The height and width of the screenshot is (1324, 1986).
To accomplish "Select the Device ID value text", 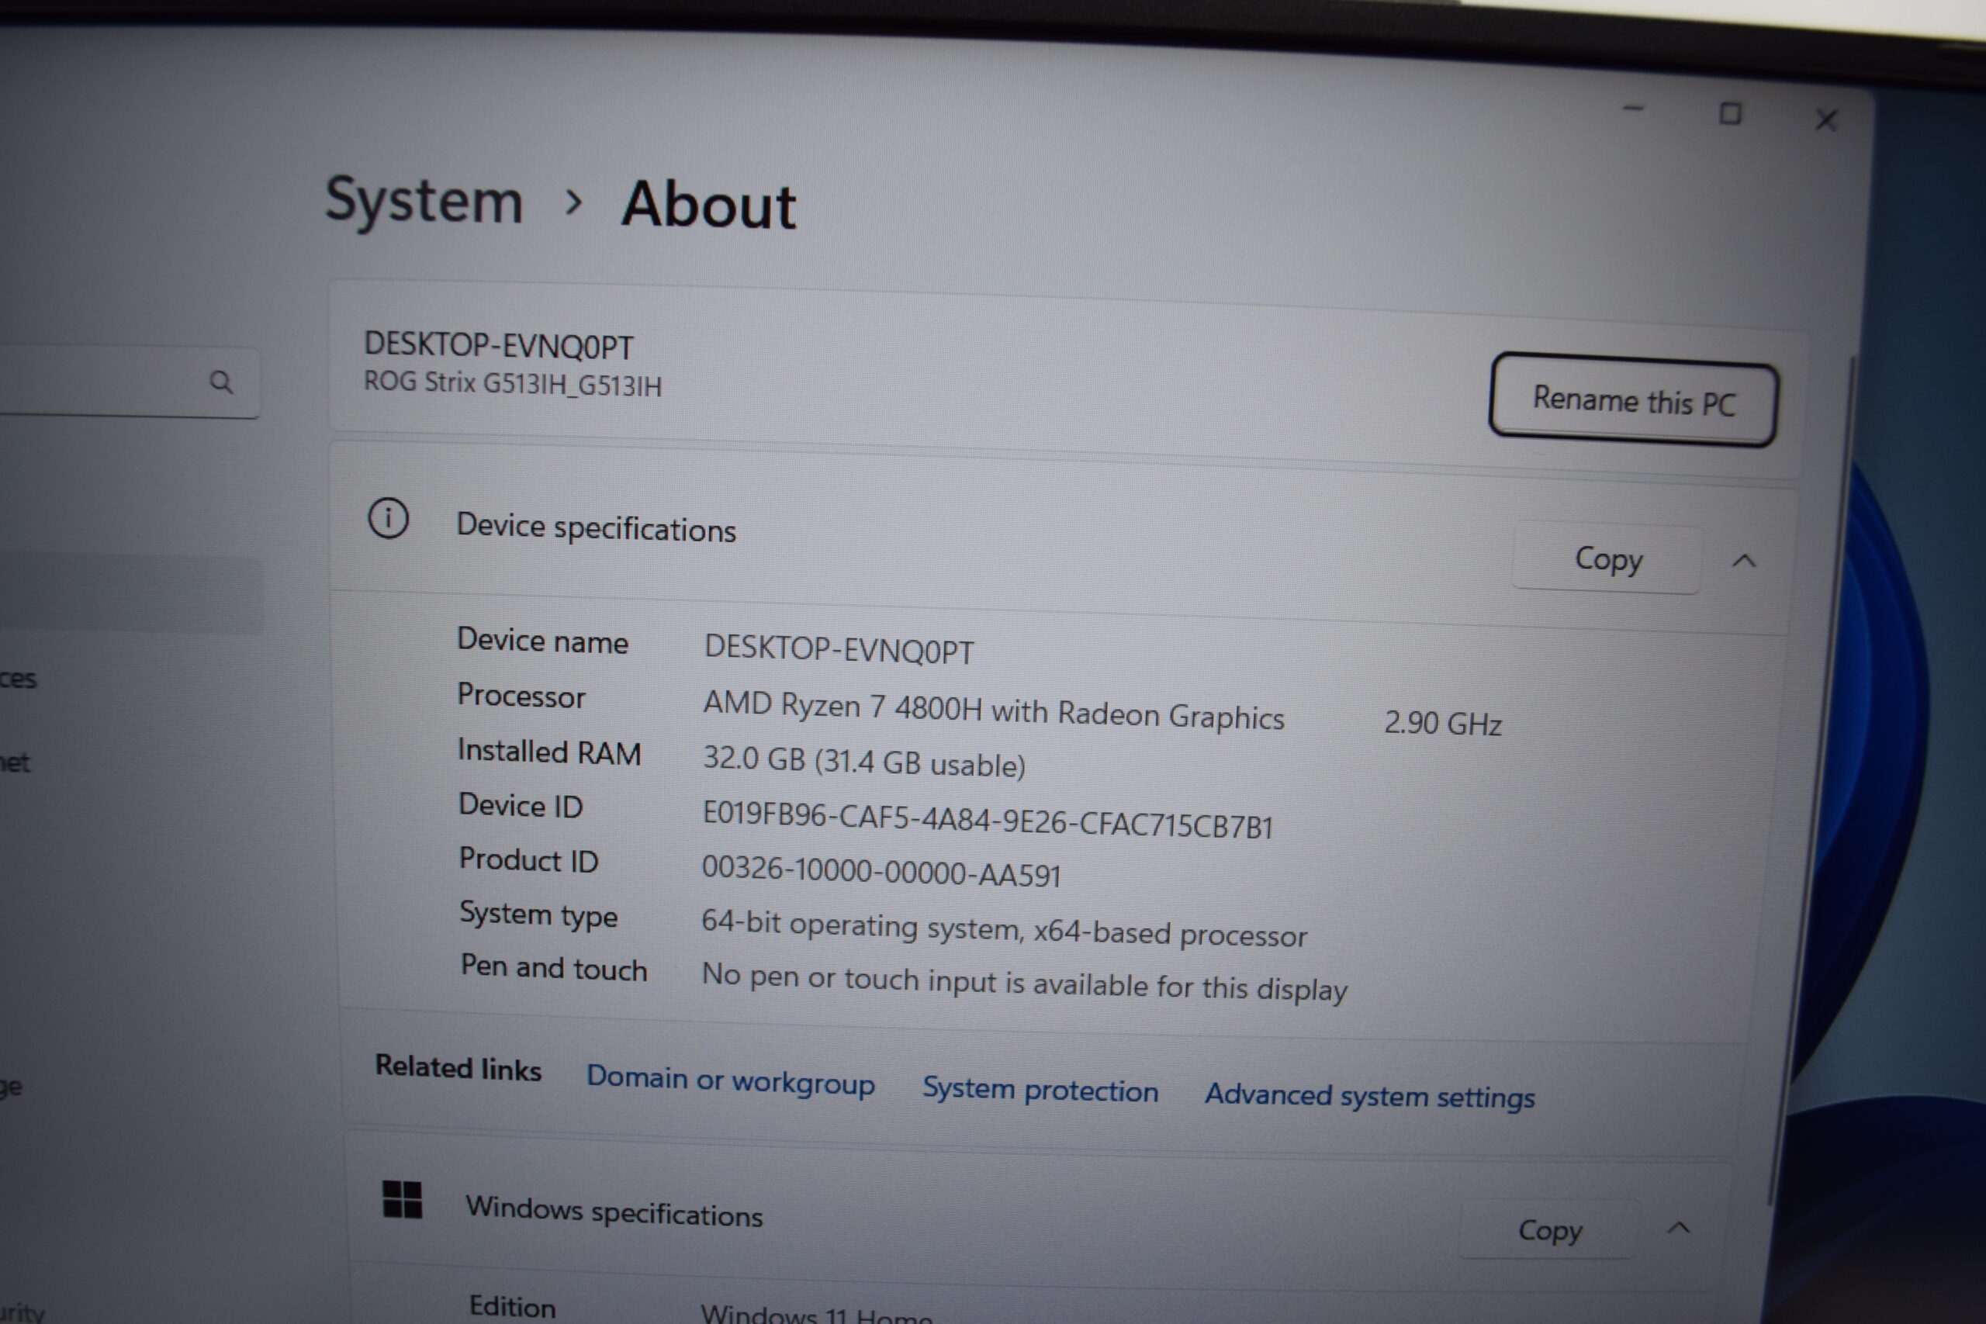I will click(x=987, y=820).
